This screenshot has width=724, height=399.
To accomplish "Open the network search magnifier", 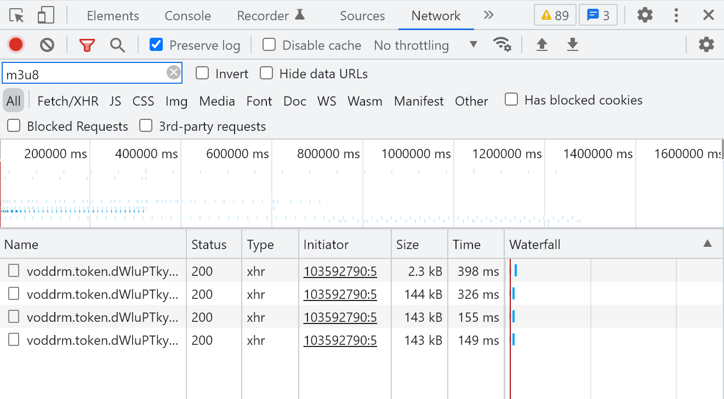I will (117, 45).
